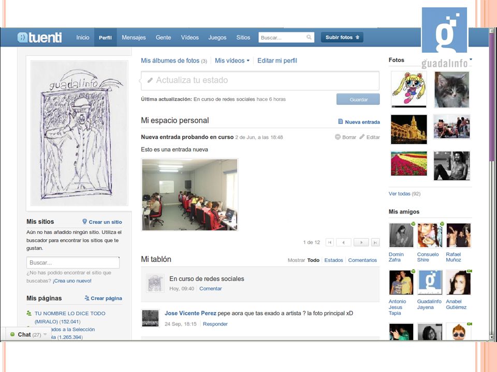Click the Crear página people icon
Image resolution: width=497 pixels, height=372 pixels.
[x=87, y=298]
